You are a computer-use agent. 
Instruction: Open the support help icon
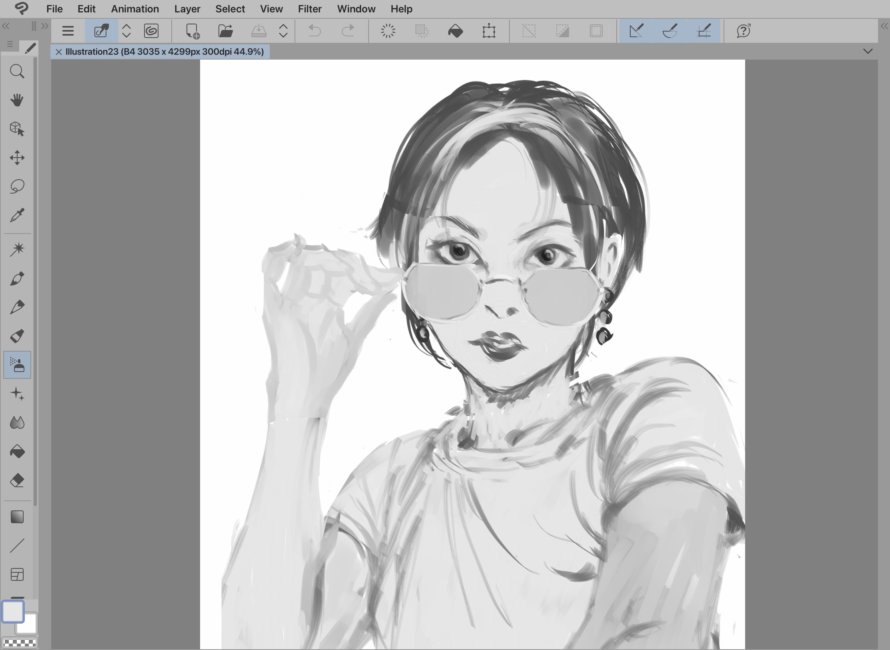pos(744,31)
